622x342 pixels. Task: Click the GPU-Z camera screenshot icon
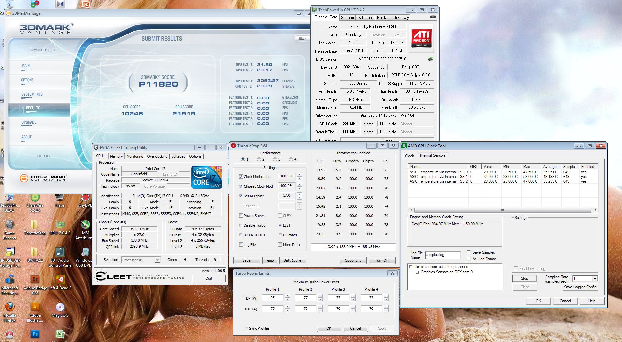coord(433,17)
